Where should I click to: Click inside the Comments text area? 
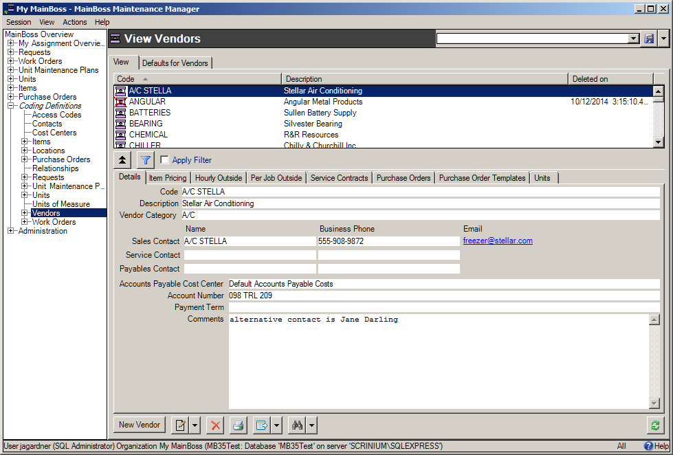(x=439, y=362)
